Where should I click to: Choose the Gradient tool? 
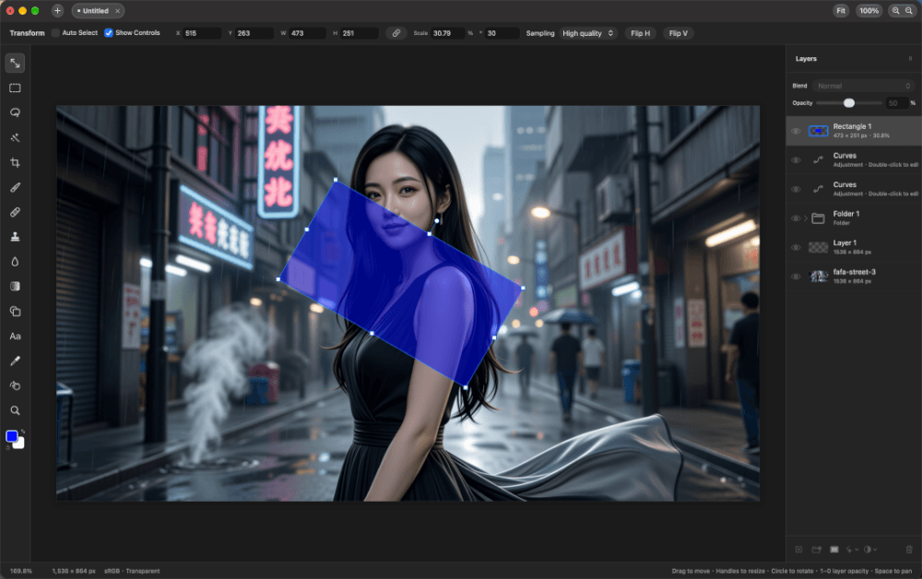coord(16,286)
